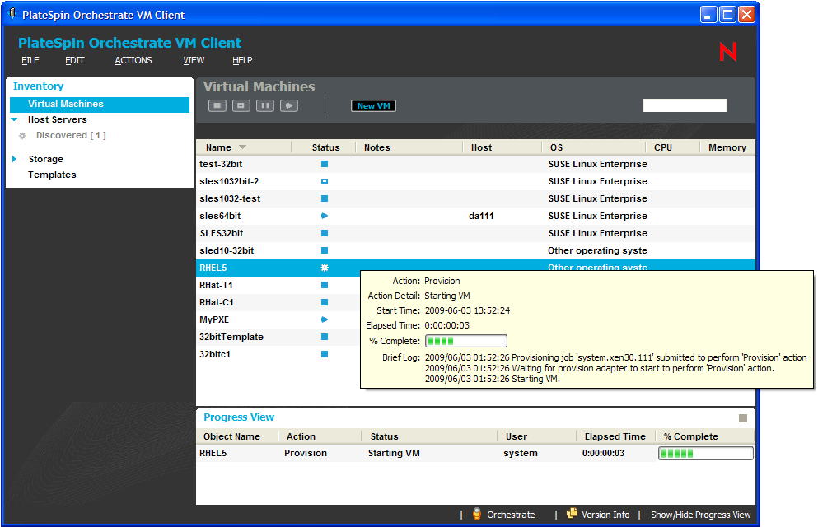The image size is (818, 527).
Task: Select the RHat-T1 VM name
Action: (x=216, y=285)
